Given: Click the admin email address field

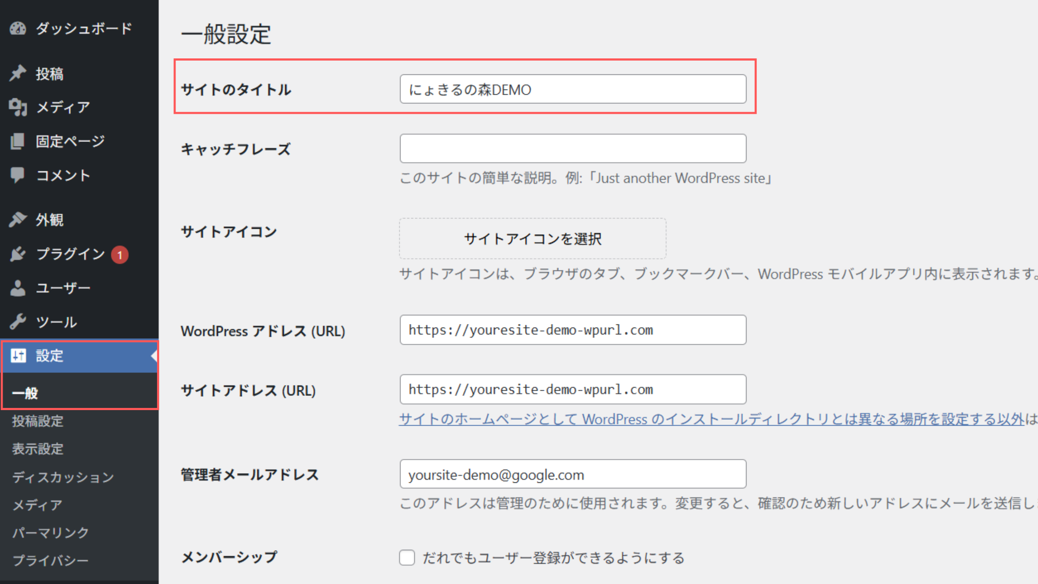Looking at the screenshot, I should click(573, 474).
